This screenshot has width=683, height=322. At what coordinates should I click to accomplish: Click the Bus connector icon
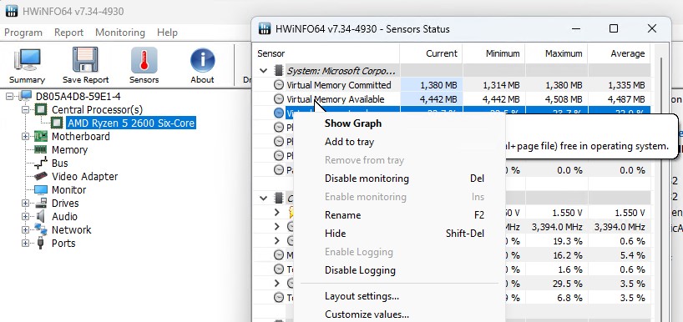[x=41, y=164]
